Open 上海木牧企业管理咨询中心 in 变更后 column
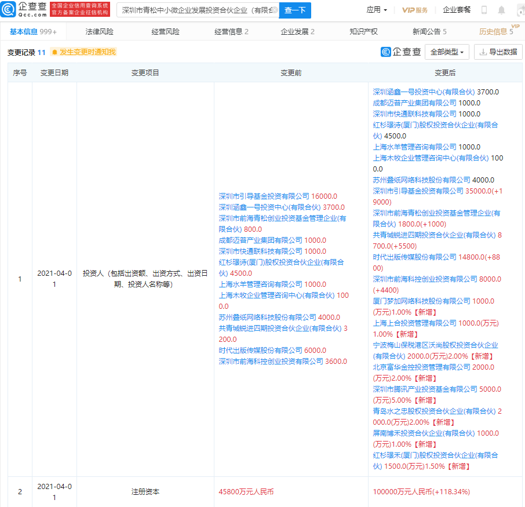Image resolution: width=525 pixels, height=507 pixels. [431, 158]
